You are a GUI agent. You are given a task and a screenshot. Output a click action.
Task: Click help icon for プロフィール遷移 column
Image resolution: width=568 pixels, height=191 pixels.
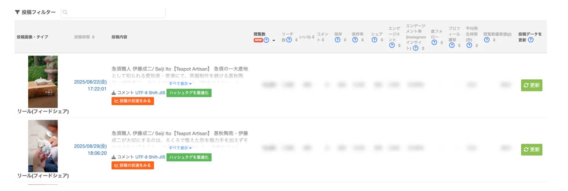(x=452, y=45)
